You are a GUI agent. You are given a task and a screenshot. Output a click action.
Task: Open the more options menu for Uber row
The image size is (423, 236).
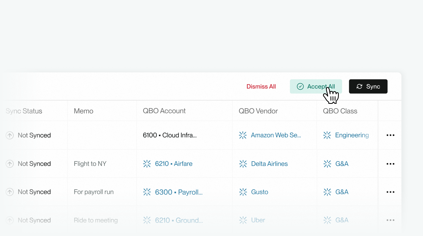tap(390, 220)
